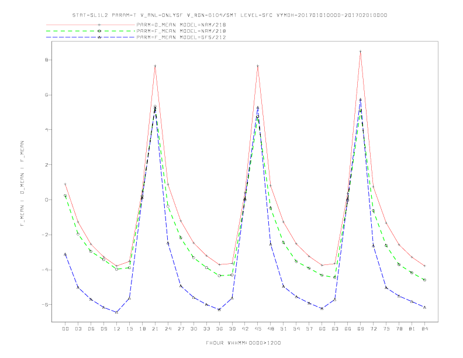Click x-axis tick label 03
The image size is (463, 358).
78,329
